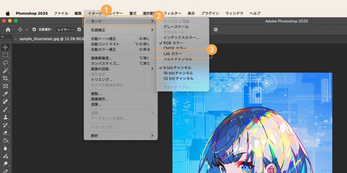Expand the 色調補正 submenu
Screen dimensions: 347x173
(x=121, y=30)
